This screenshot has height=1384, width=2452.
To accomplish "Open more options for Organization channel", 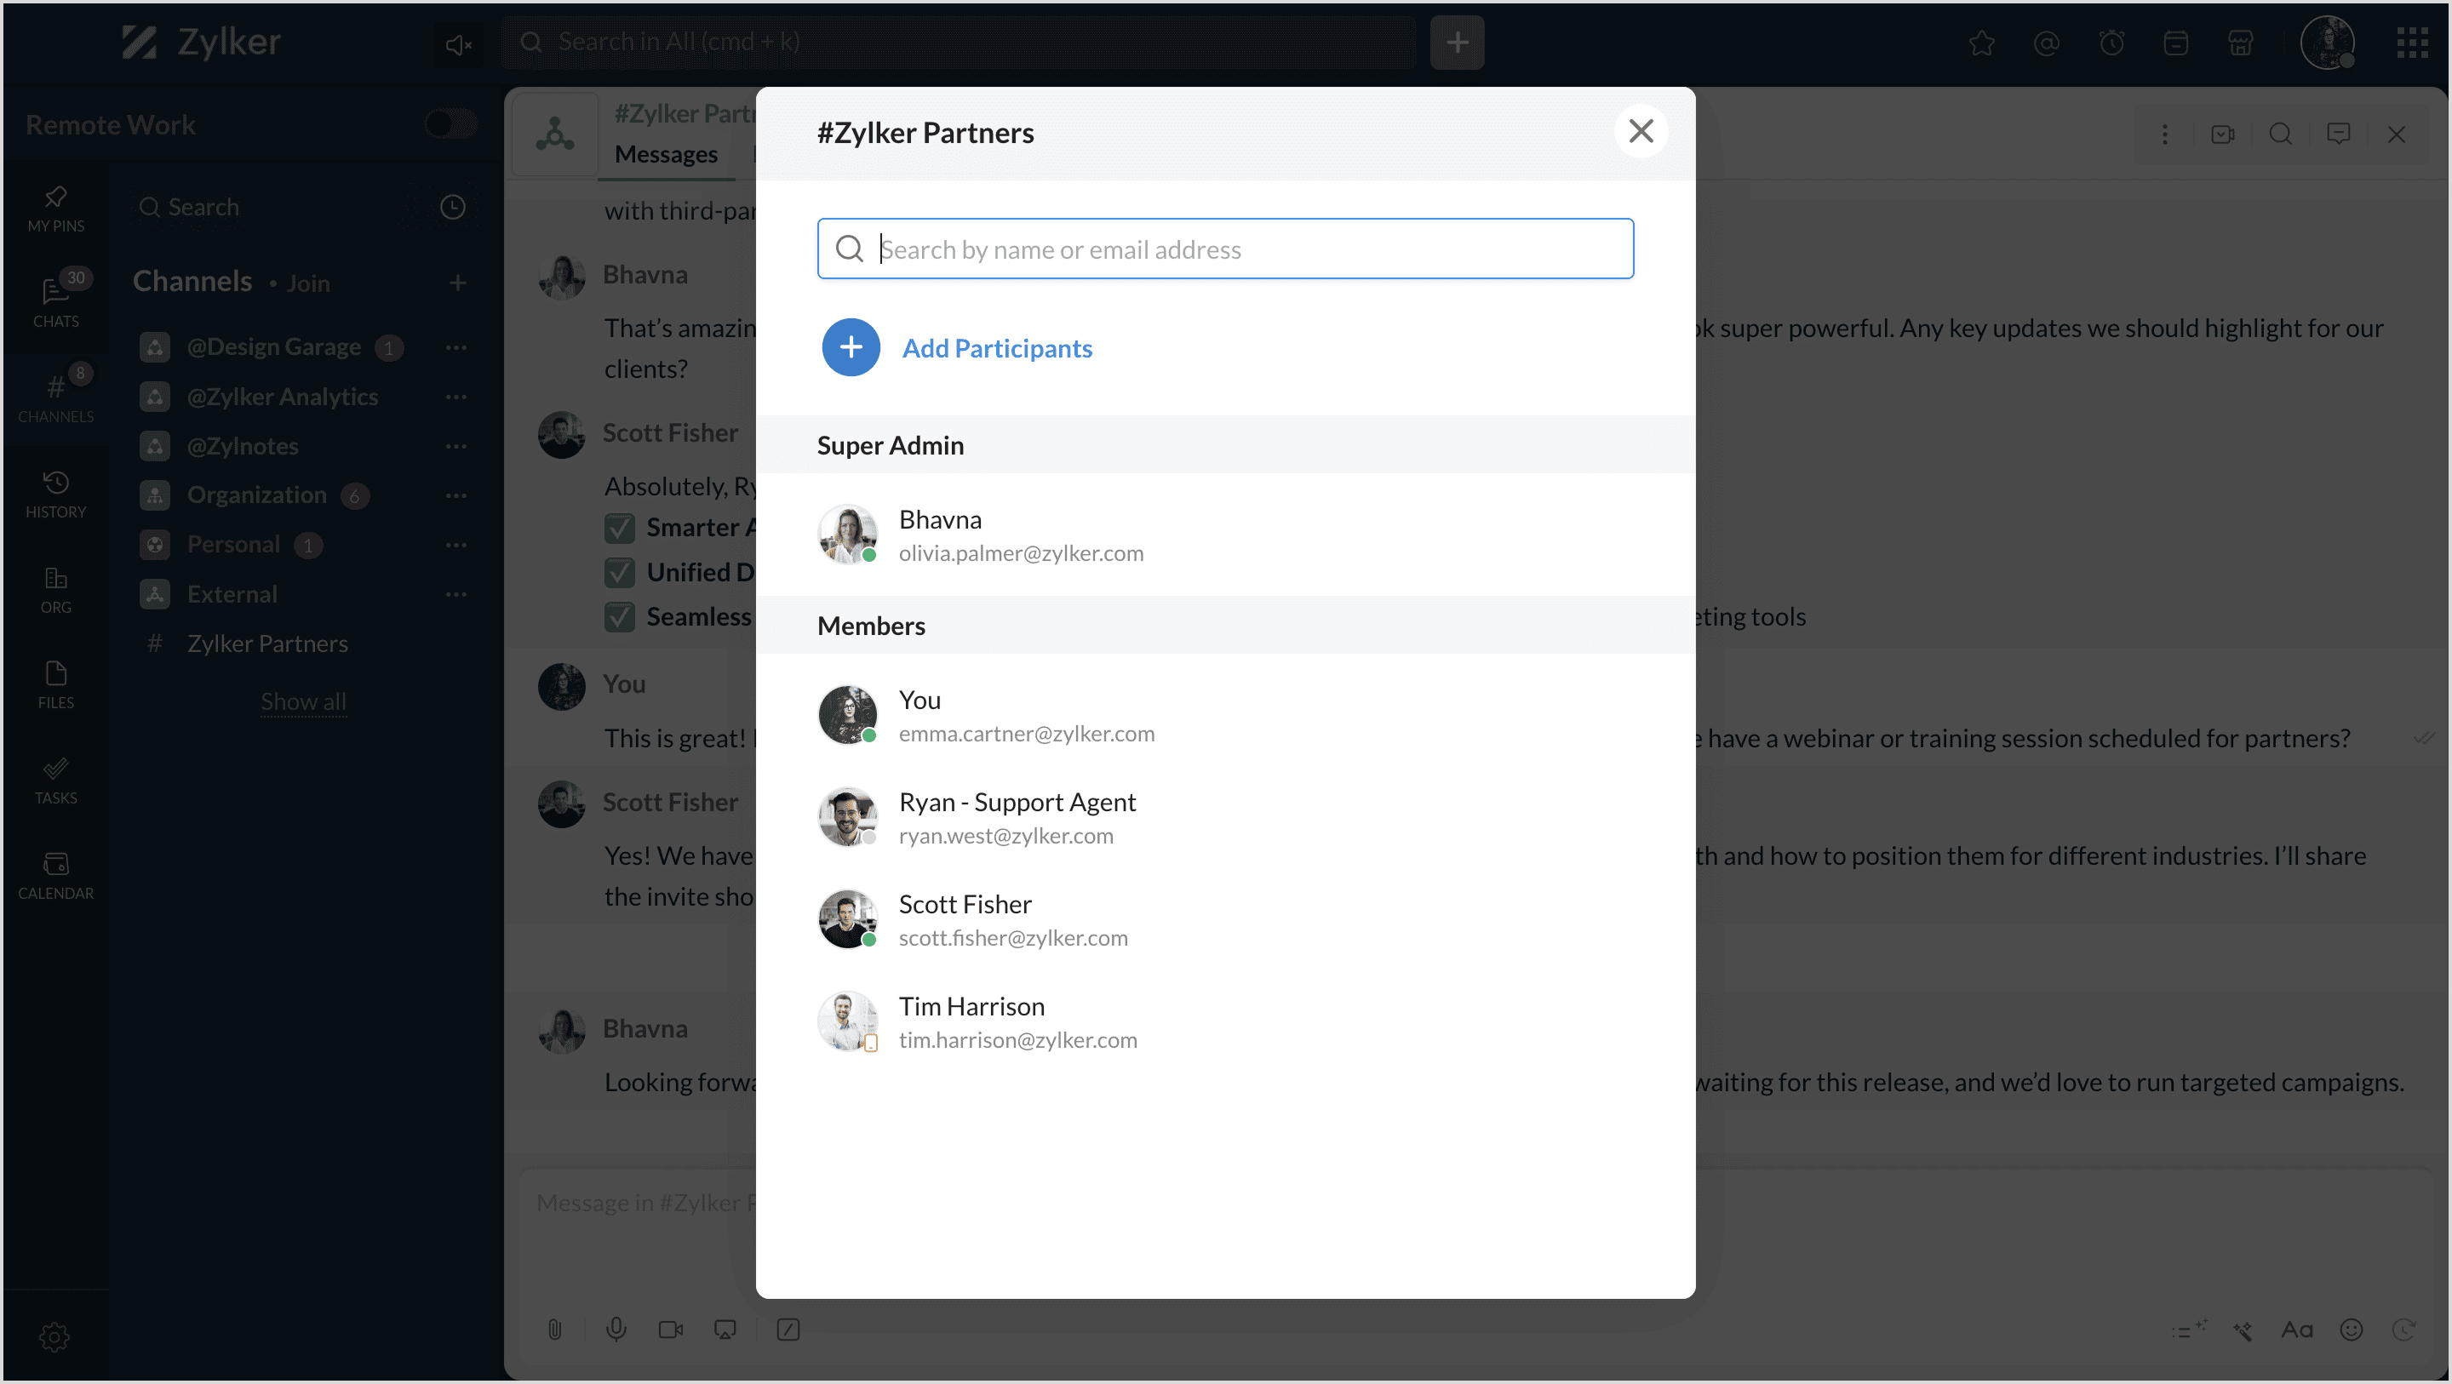I will 456,495.
